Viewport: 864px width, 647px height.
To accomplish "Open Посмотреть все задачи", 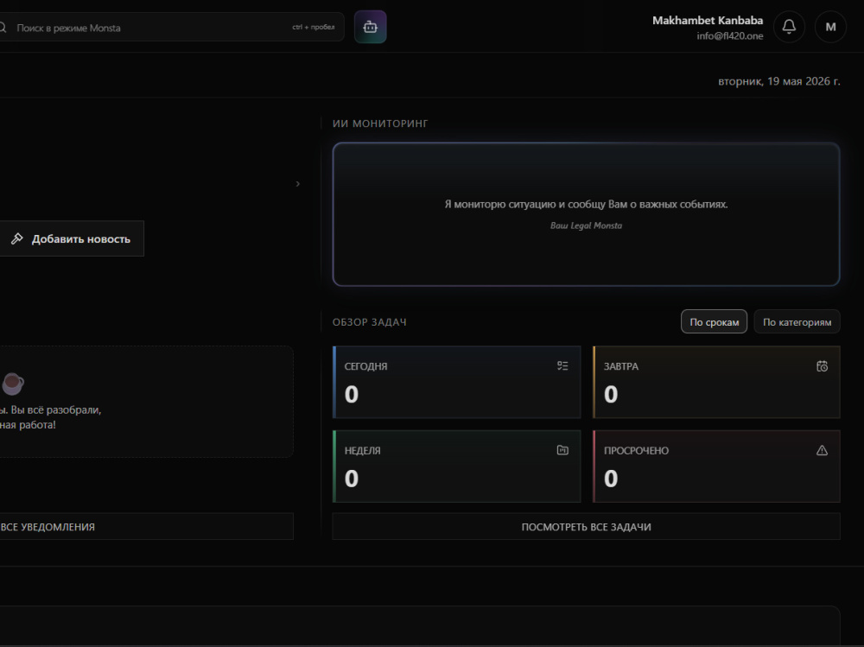I will tap(587, 527).
